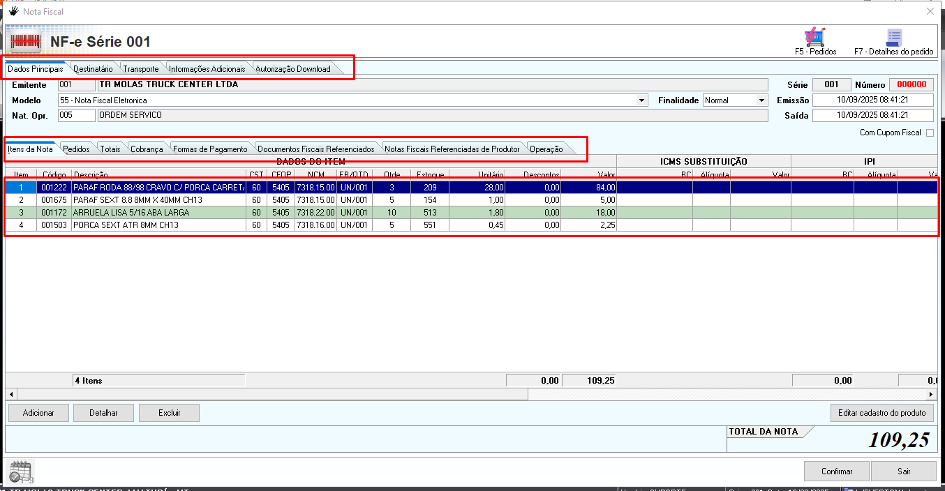The image size is (945, 491).
Task: Open the Finalidade dropdown
Action: (x=761, y=100)
